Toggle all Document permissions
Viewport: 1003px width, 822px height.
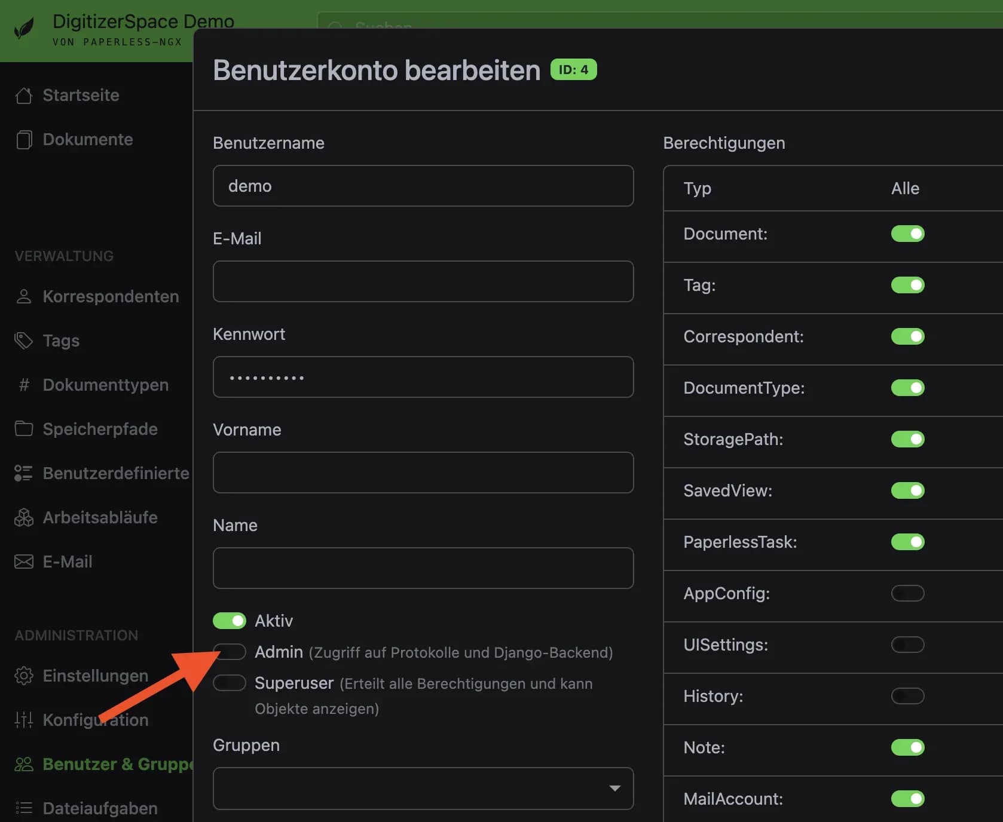pyautogui.click(x=907, y=234)
